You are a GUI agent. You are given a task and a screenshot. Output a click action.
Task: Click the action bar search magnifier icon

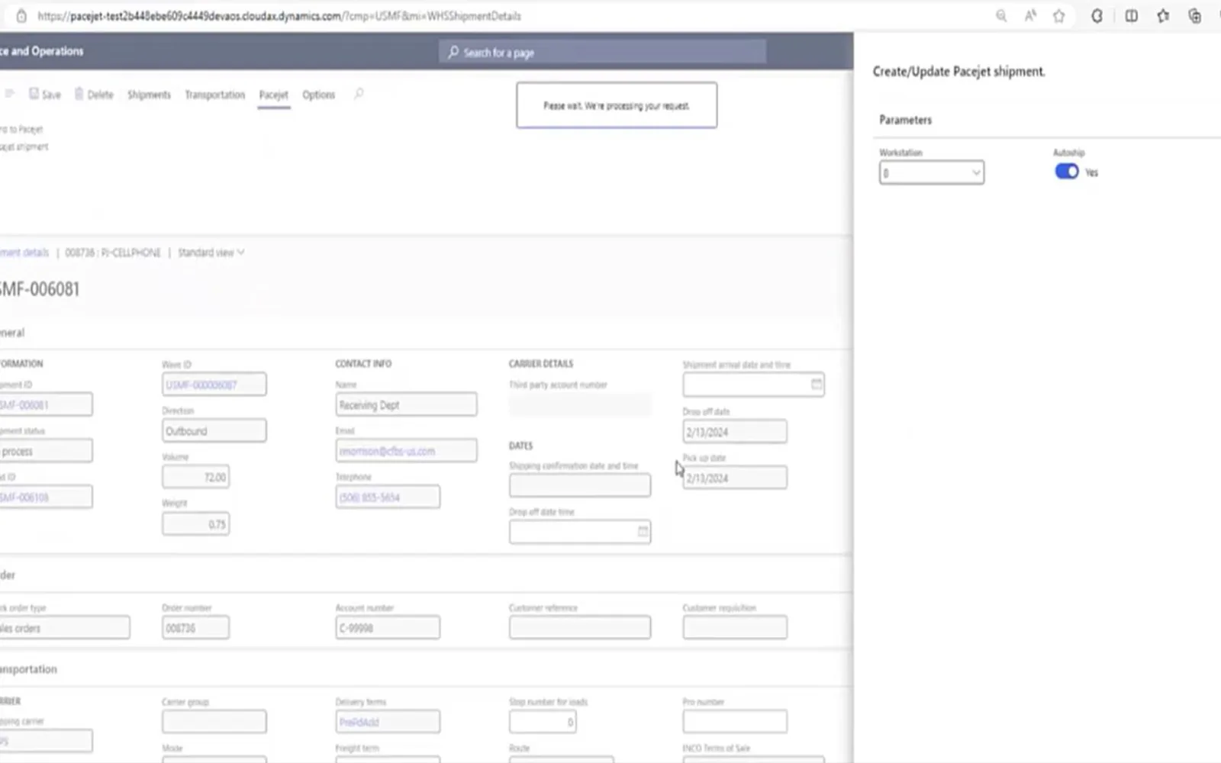(x=359, y=94)
